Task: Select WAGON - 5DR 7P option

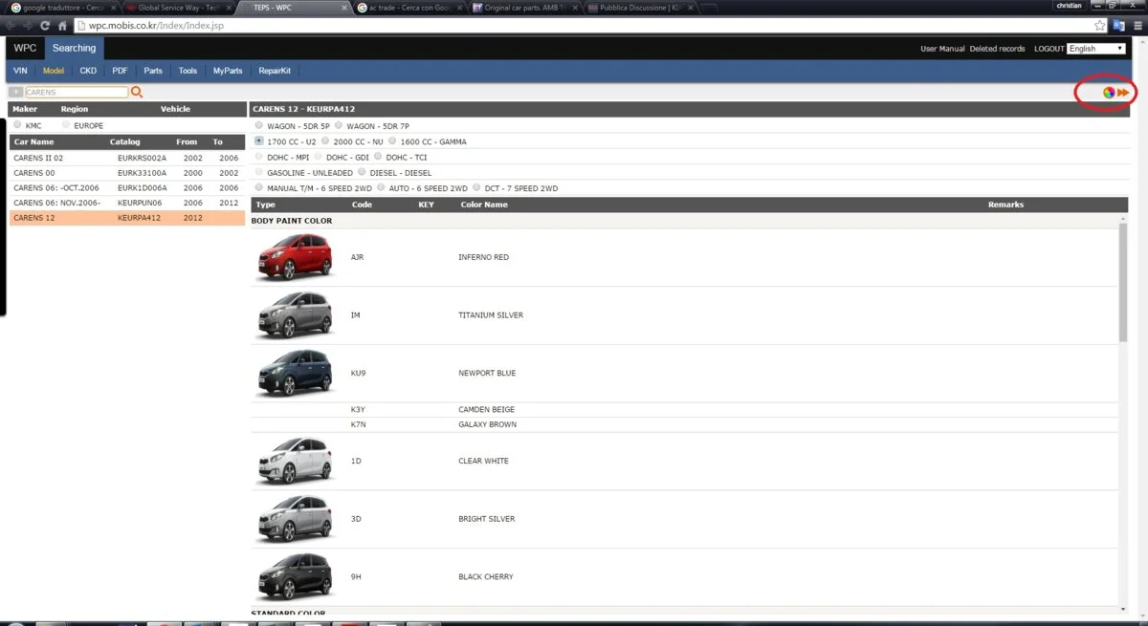Action: click(339, 125)
